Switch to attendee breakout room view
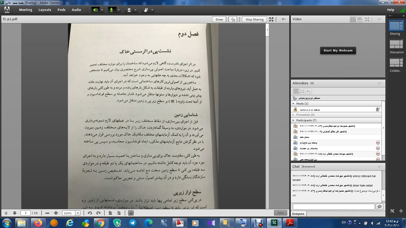 tap(302, 91)
